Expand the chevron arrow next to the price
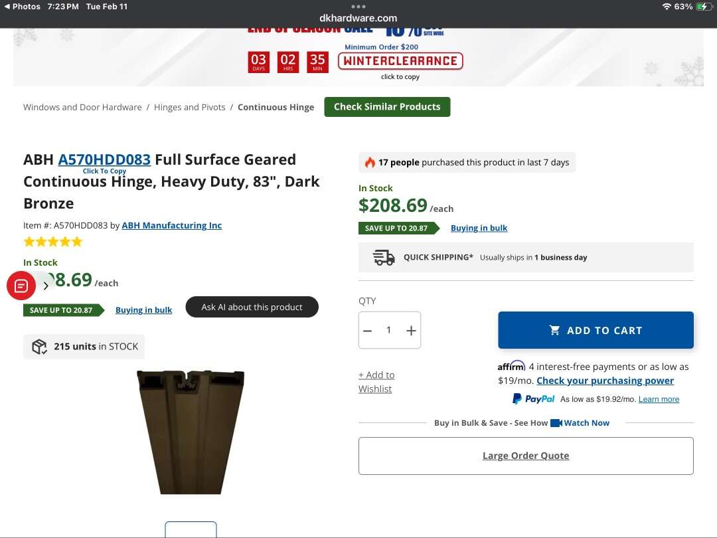This screenshot has height=538, width=717. (45, 285)
